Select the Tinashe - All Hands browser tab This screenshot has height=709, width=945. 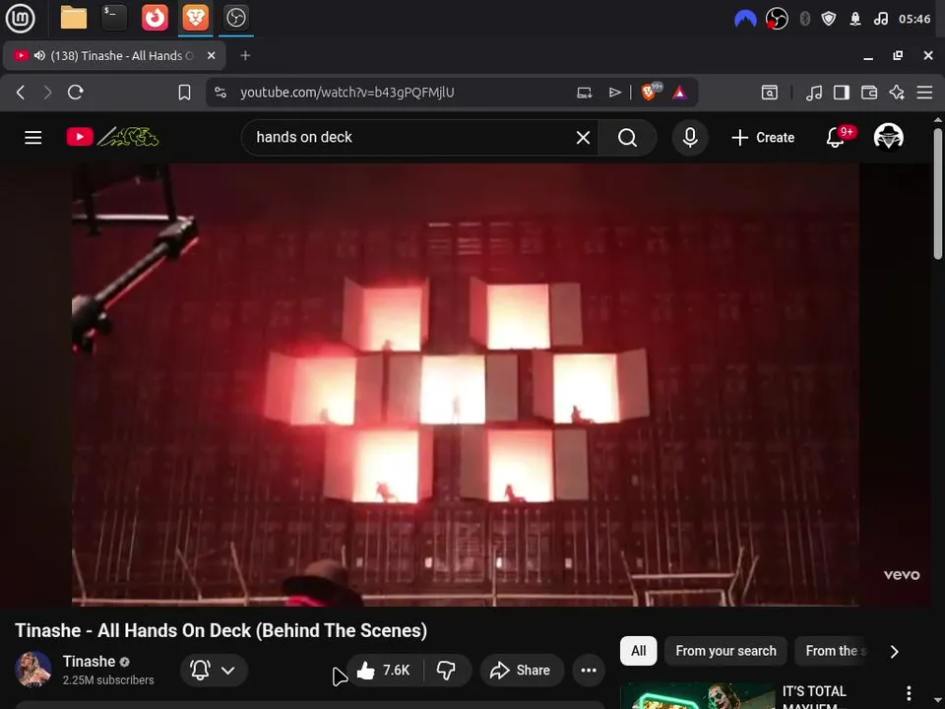[114, 55]
